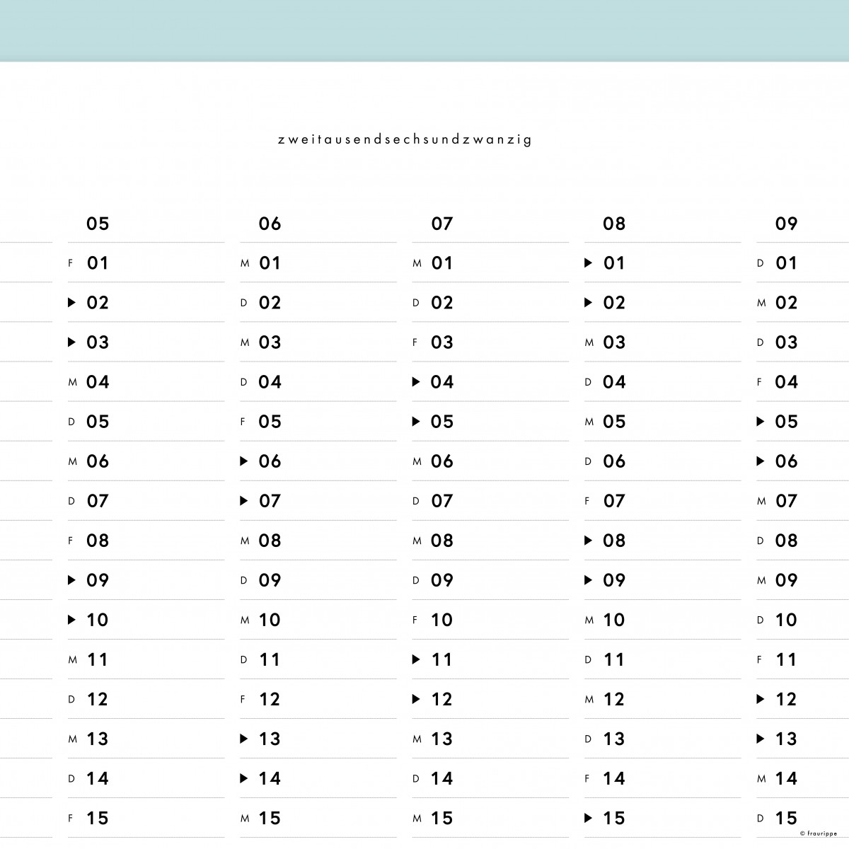Click the triangle marker beside day 04 in month 07
The image size is (849, 849).
click(x=416, y=382)
